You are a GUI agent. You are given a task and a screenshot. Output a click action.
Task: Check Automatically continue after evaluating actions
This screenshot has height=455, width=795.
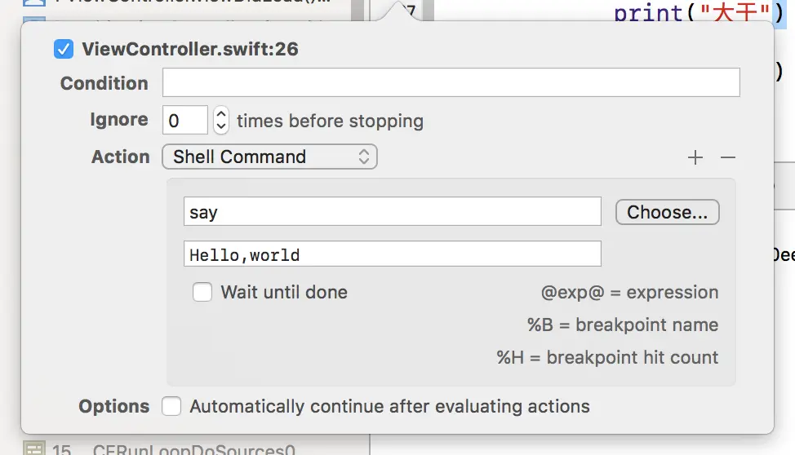171,406
